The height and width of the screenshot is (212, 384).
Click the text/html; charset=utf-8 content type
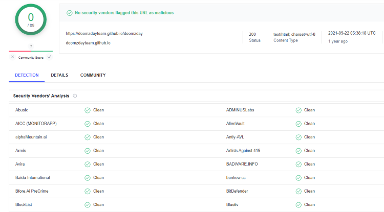click(x=294, y=34)
